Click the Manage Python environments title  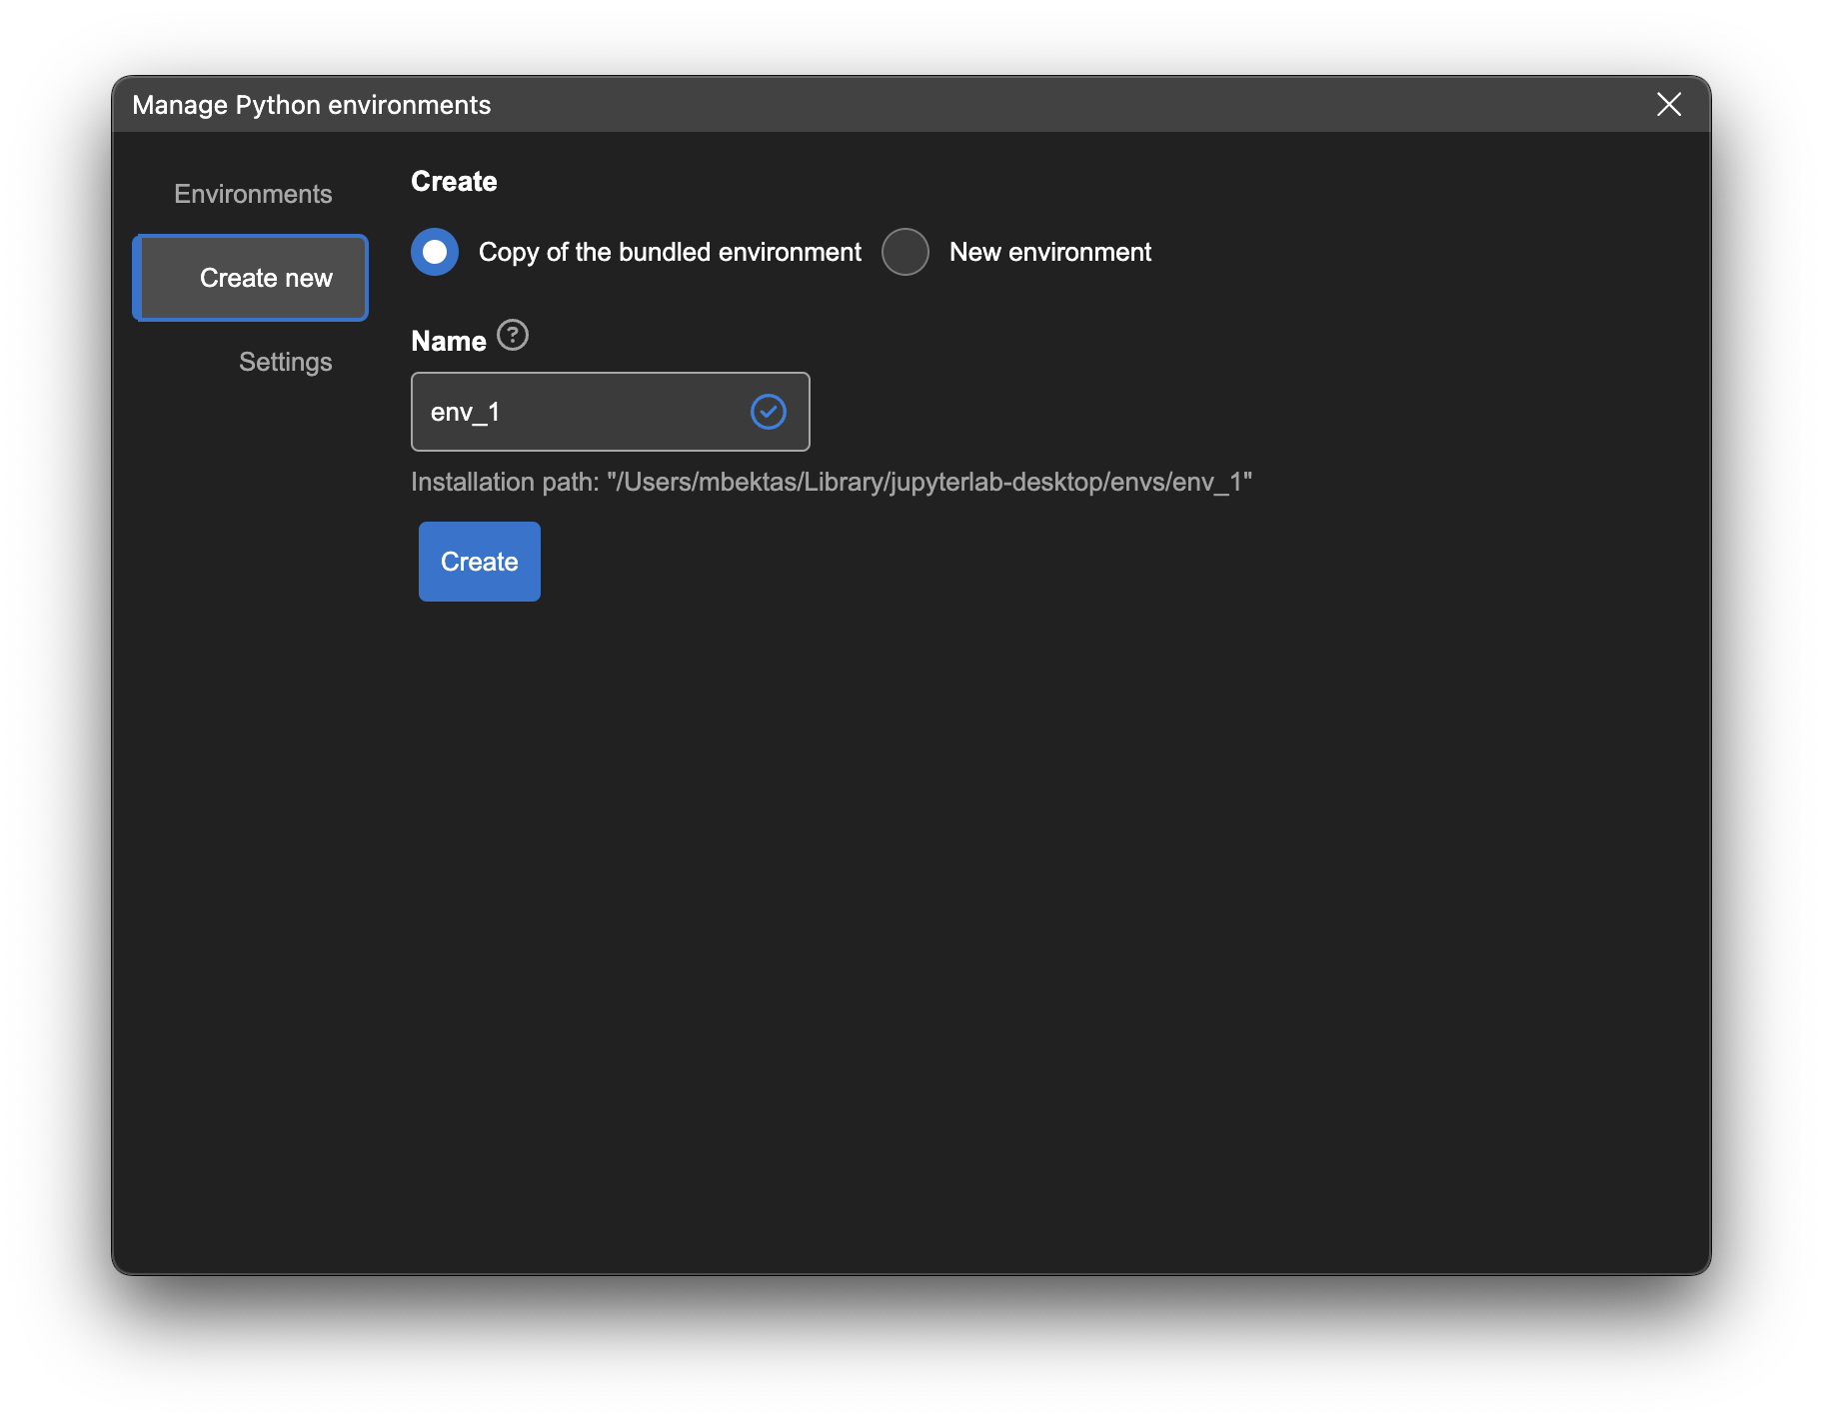click(x=312, y=105)
